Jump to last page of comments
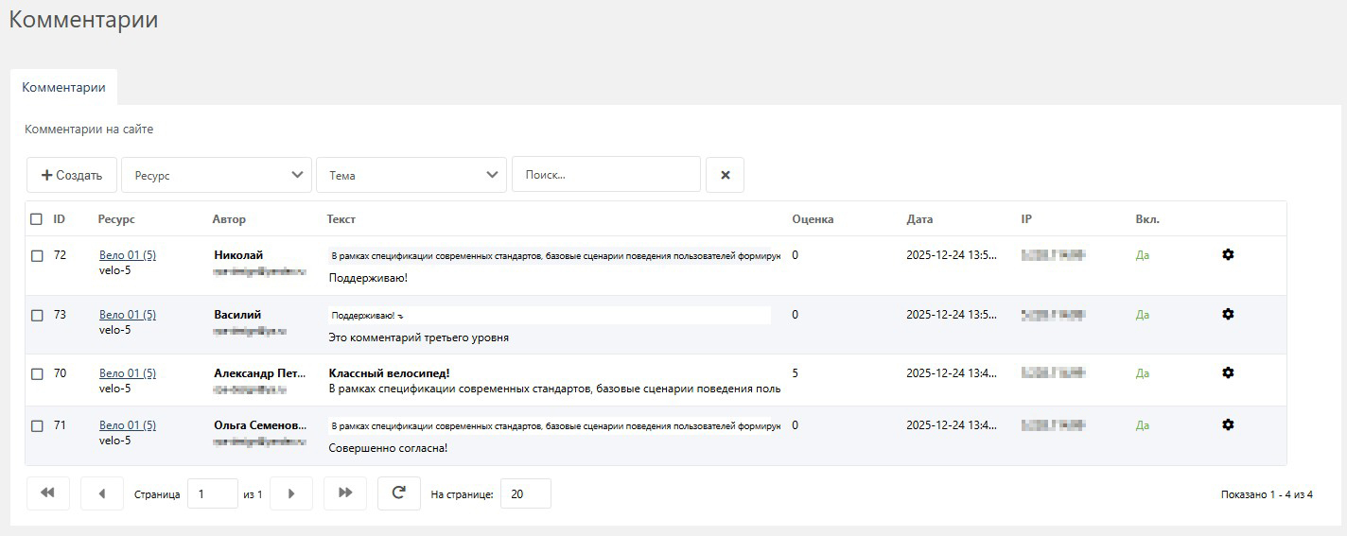 click(x=345, y=493)
